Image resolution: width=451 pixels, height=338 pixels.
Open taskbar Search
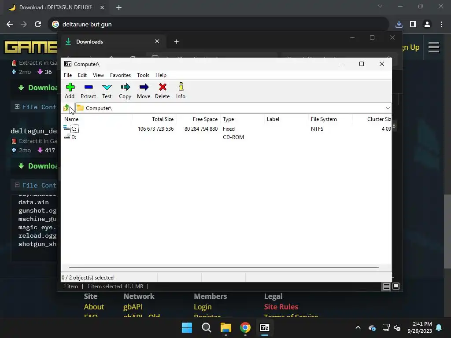point(206,327)
